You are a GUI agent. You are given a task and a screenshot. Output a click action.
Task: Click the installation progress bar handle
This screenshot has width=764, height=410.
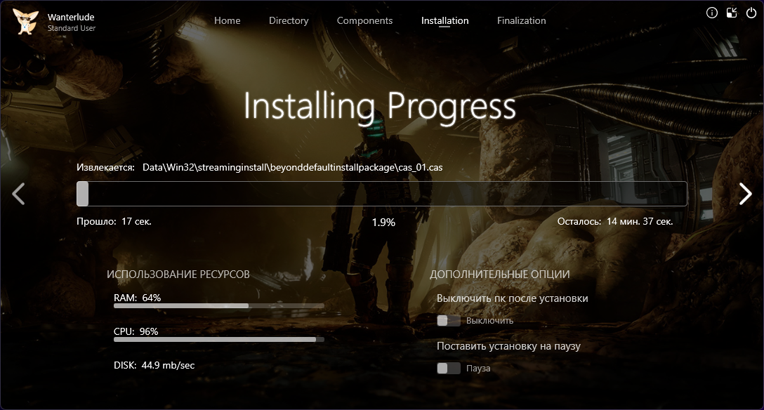[83, 194]
